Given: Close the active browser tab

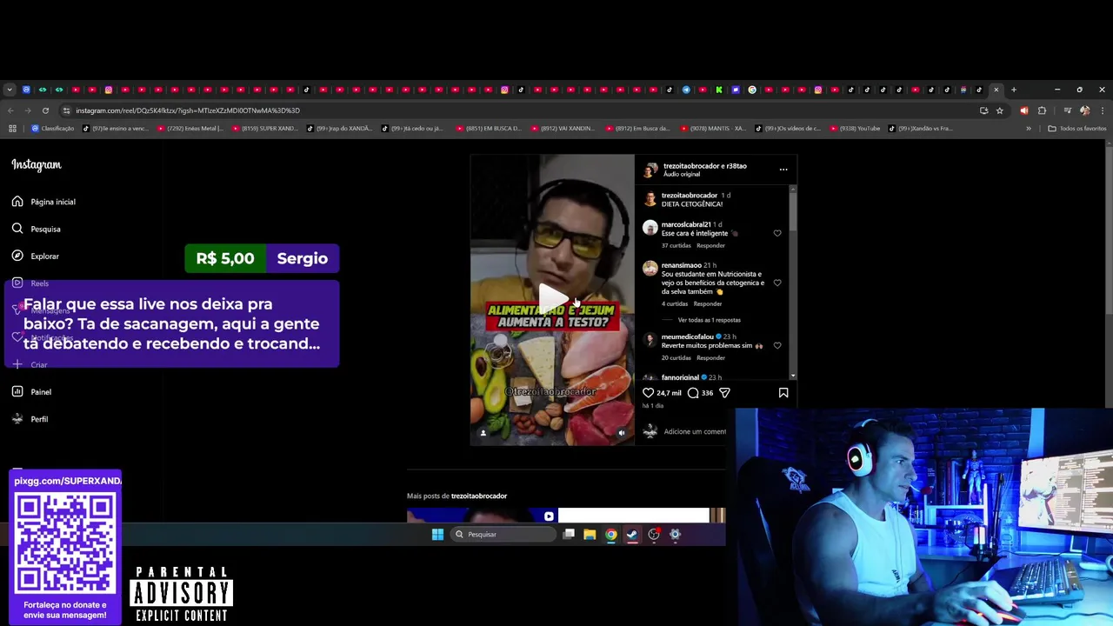Looking at the screenshot, I should click(996, 90).
